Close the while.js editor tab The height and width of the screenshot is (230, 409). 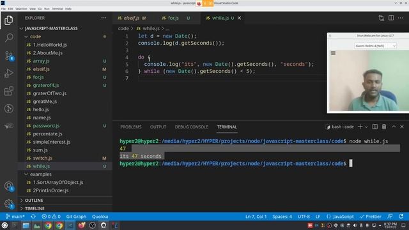pos(239,18)
